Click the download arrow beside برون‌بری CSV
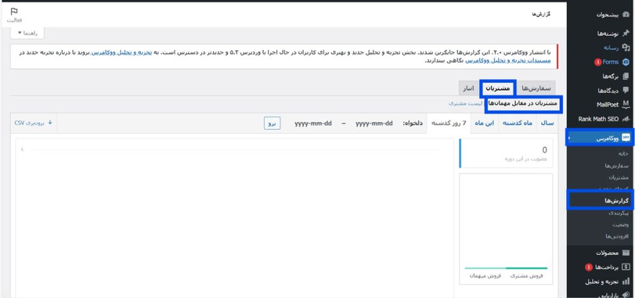The height and width of the screenshot is (298, 635). (x=50, y=122)
